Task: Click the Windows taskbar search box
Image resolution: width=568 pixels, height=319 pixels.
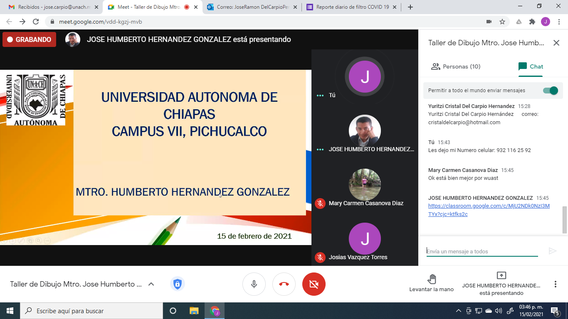Action: point(91,311)
